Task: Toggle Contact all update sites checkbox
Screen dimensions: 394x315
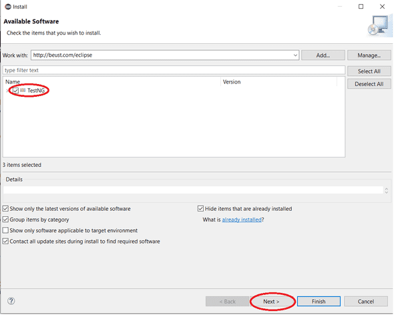Action: 5,242
